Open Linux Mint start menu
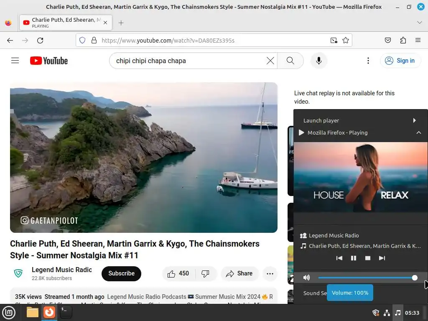This screenshot has height=321, width=428. click(9, 313)
